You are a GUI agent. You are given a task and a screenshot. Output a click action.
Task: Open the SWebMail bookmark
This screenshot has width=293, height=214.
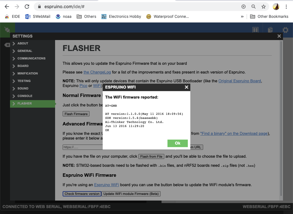38,17
